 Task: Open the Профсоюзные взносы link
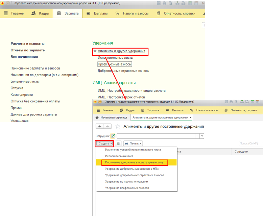coord(115,64)
